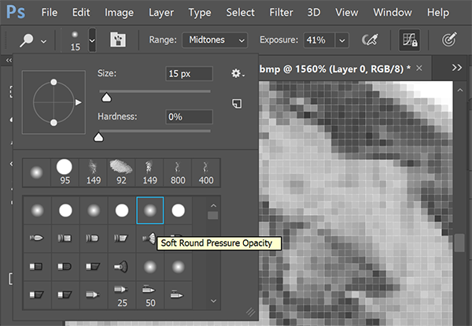Select the recent brush numbered 92
The width and height of the screenshot is (472, 326).
click(x=121, y=172)
